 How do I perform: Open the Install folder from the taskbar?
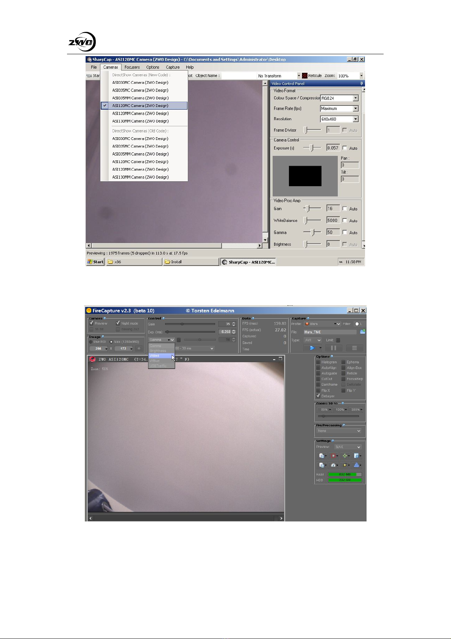point(191,262)
